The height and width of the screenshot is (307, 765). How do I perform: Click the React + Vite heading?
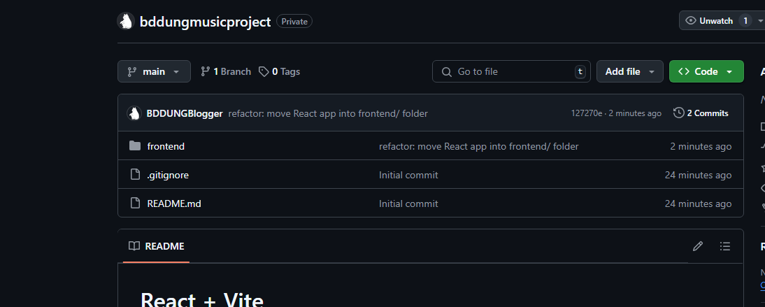tap(202, 299)
